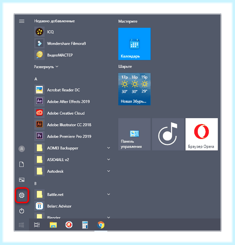Open the Pictures folder icon in sidebar
235x245 pixels.
coord(22,180)
